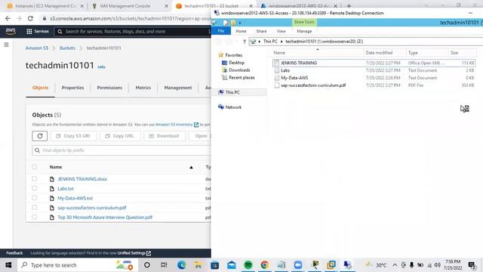Open Task View on the taskbar
483x272 pixels.
click(x=164, y=265)
